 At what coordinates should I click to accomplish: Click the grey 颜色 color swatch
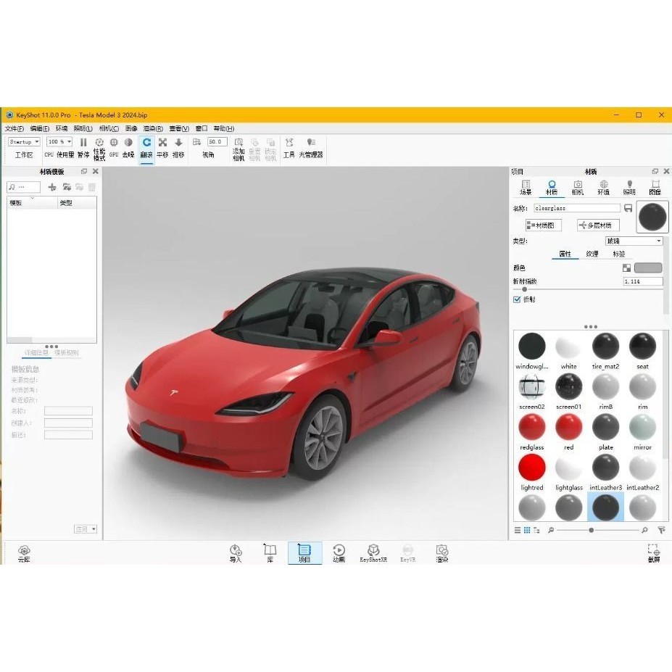[x=648, y=268]
